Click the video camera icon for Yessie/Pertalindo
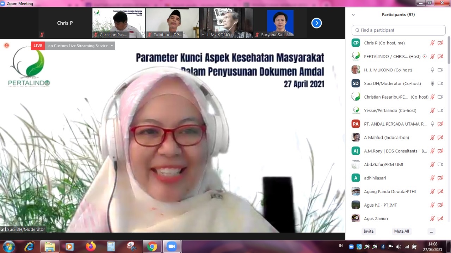 click(x=440, y=110)
